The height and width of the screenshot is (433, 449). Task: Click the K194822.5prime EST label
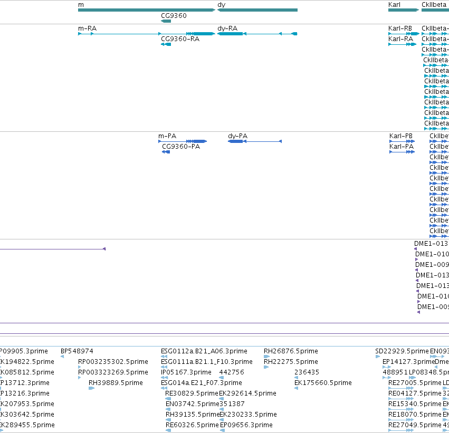tap(27, 362)
